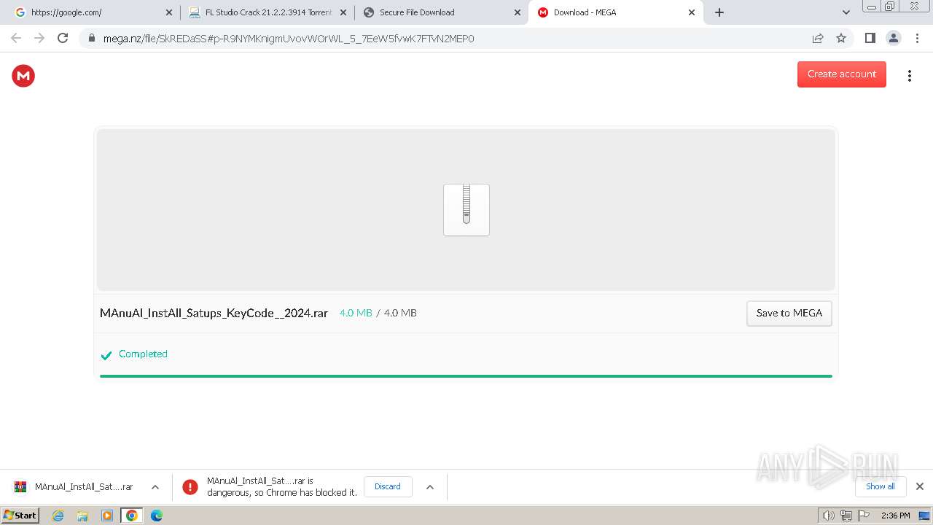The width and height of the screenshot is (933, 525).
Task: Click the Create account button
Action: click(x=841, y=74)
